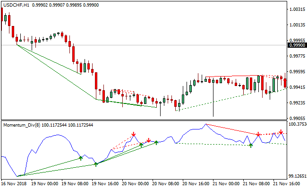Click the 19 Nov 08:00 time label
The image size is (307, 189).
(x=76, y=183)
